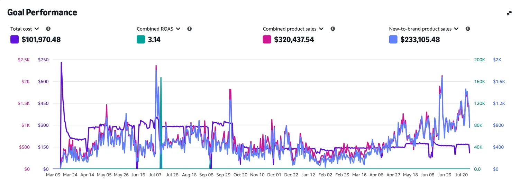519x185 pixels.
Task: Click the blue New-to-brand sales swatch
Action: (x=393, y=39)
